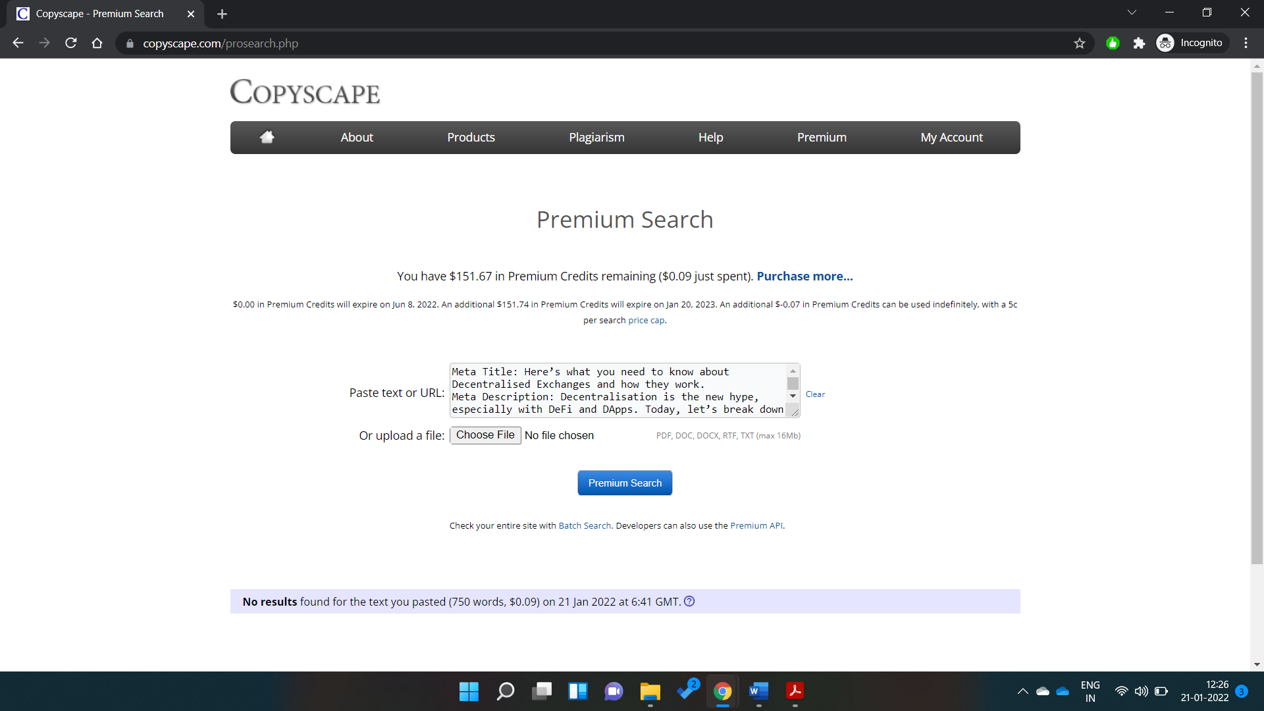The image size is (1264, 711).
Task: Click the text area scroll up arrow
Action: (793, 371)
